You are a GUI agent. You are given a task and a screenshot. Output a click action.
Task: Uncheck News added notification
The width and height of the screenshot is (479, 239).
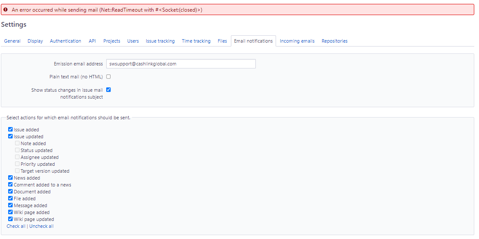tap(10, 178)
